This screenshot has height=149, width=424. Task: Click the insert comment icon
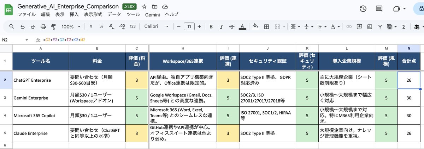coord(359,26)
